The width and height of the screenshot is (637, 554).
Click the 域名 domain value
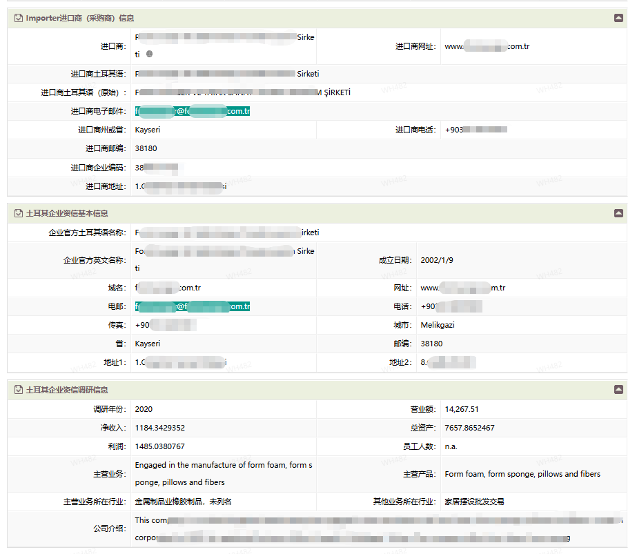pyautogui.click(x=168, y=288)
